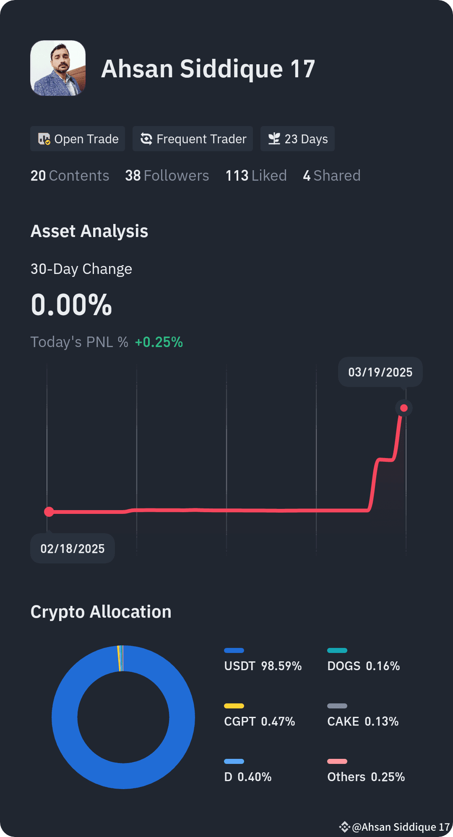Image resolution: width=453 pixels, height=837 pixels.
Task: Expand the 02/18/2025 date tooltip
Action: tap(72, 548)
